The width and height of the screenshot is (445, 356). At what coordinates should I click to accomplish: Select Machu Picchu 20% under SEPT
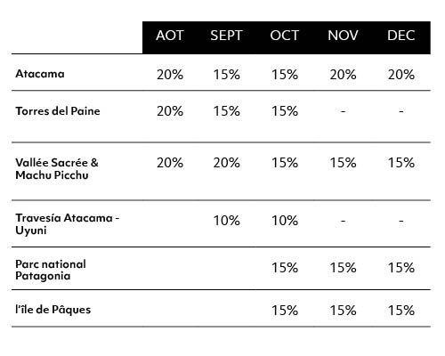(x=226, y=163)
